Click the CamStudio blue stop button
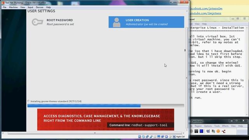Screen dimensions: 249x140 point(202,131)
